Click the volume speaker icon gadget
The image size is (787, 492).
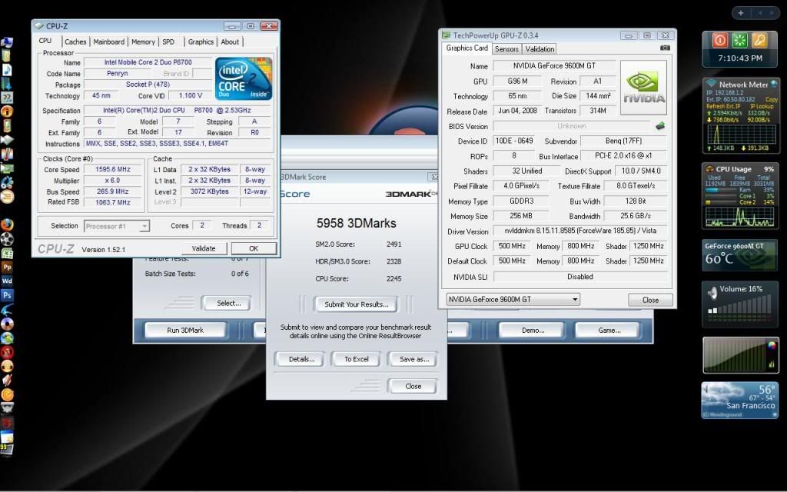point(712,293)
